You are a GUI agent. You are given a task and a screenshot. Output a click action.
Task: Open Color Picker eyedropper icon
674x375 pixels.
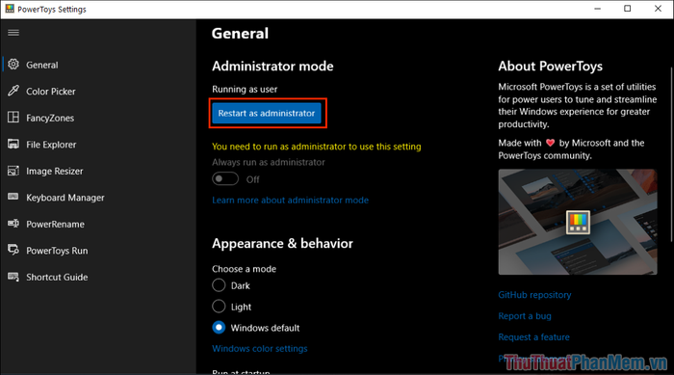pos(13,91)
